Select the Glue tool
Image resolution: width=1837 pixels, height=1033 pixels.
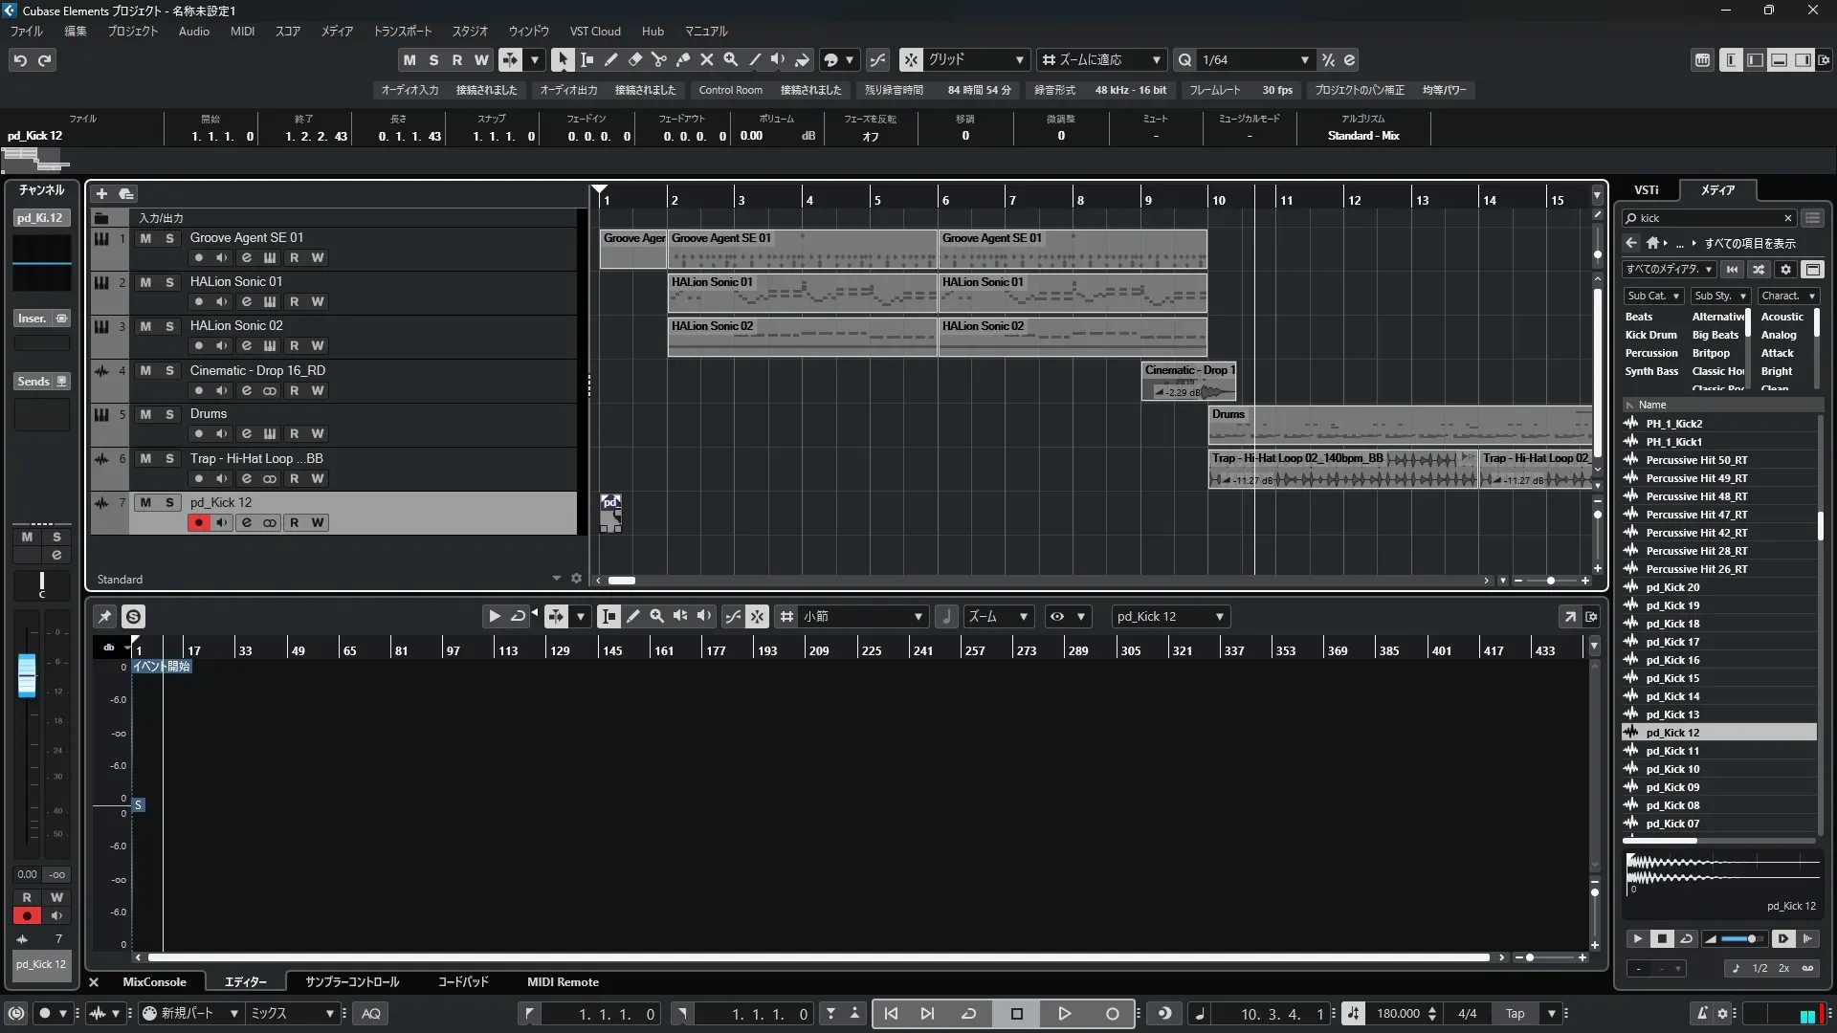click(x=682, y=59)
